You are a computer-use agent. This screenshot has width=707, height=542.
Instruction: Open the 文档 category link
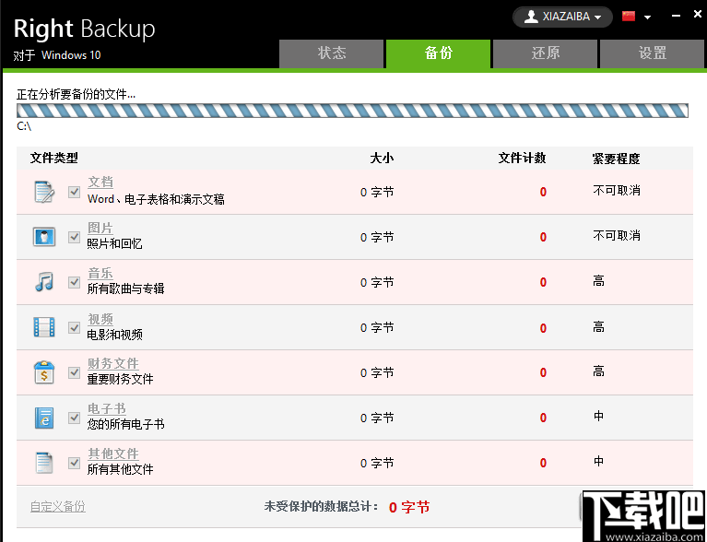click(100, 183)
